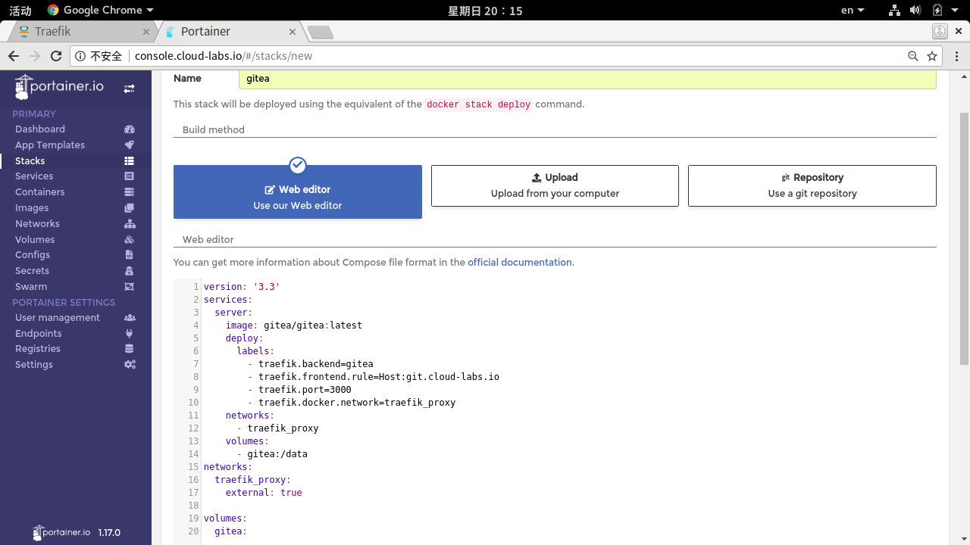Open the 'en' input language dropdown

853,11
